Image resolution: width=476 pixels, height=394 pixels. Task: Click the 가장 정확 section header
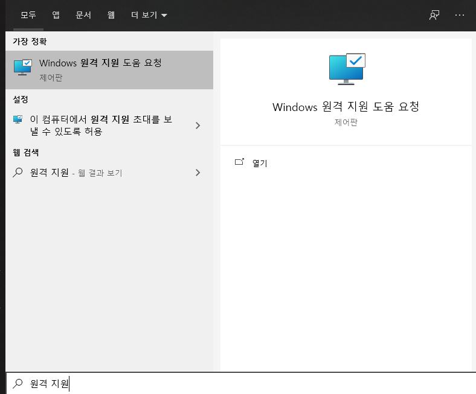tap(30, 41)
